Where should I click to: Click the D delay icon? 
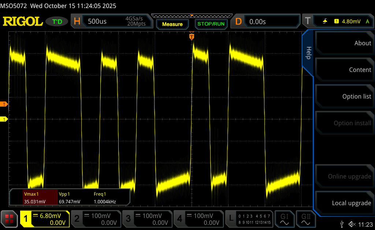click(238, 22)
